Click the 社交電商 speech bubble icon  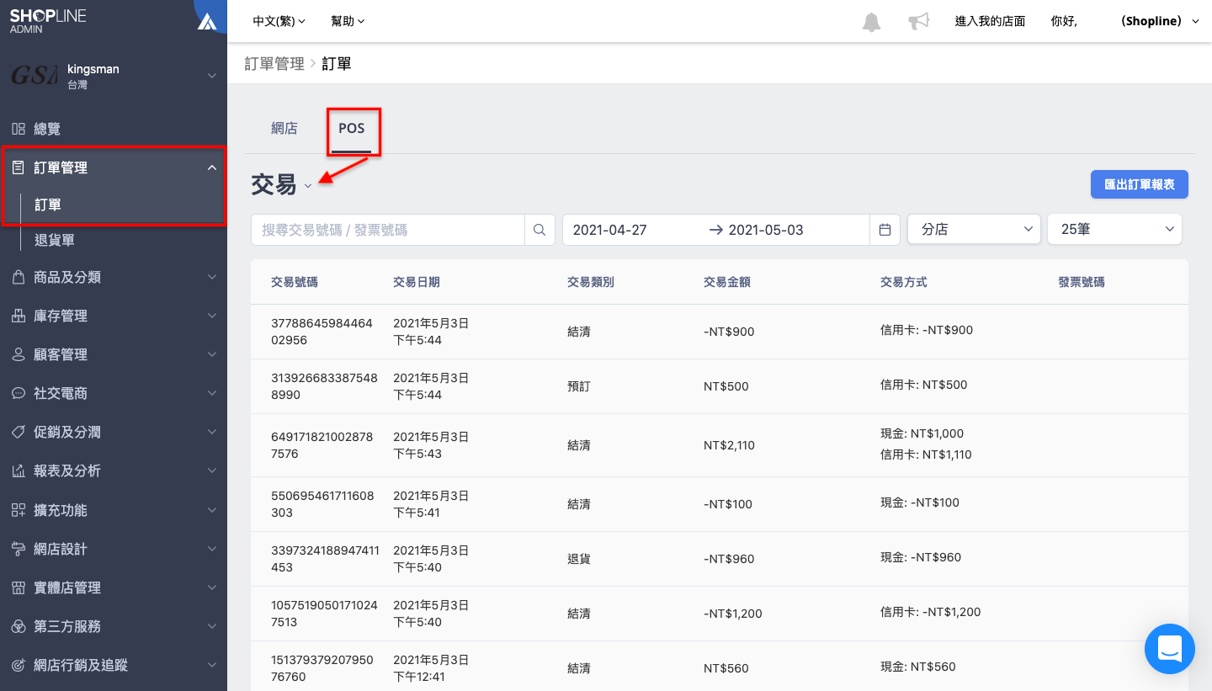[18, 393]
